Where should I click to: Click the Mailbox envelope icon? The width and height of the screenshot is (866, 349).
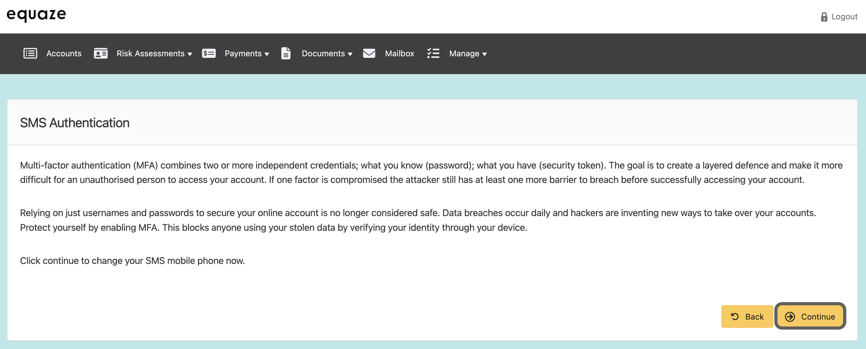coord(369,53)
